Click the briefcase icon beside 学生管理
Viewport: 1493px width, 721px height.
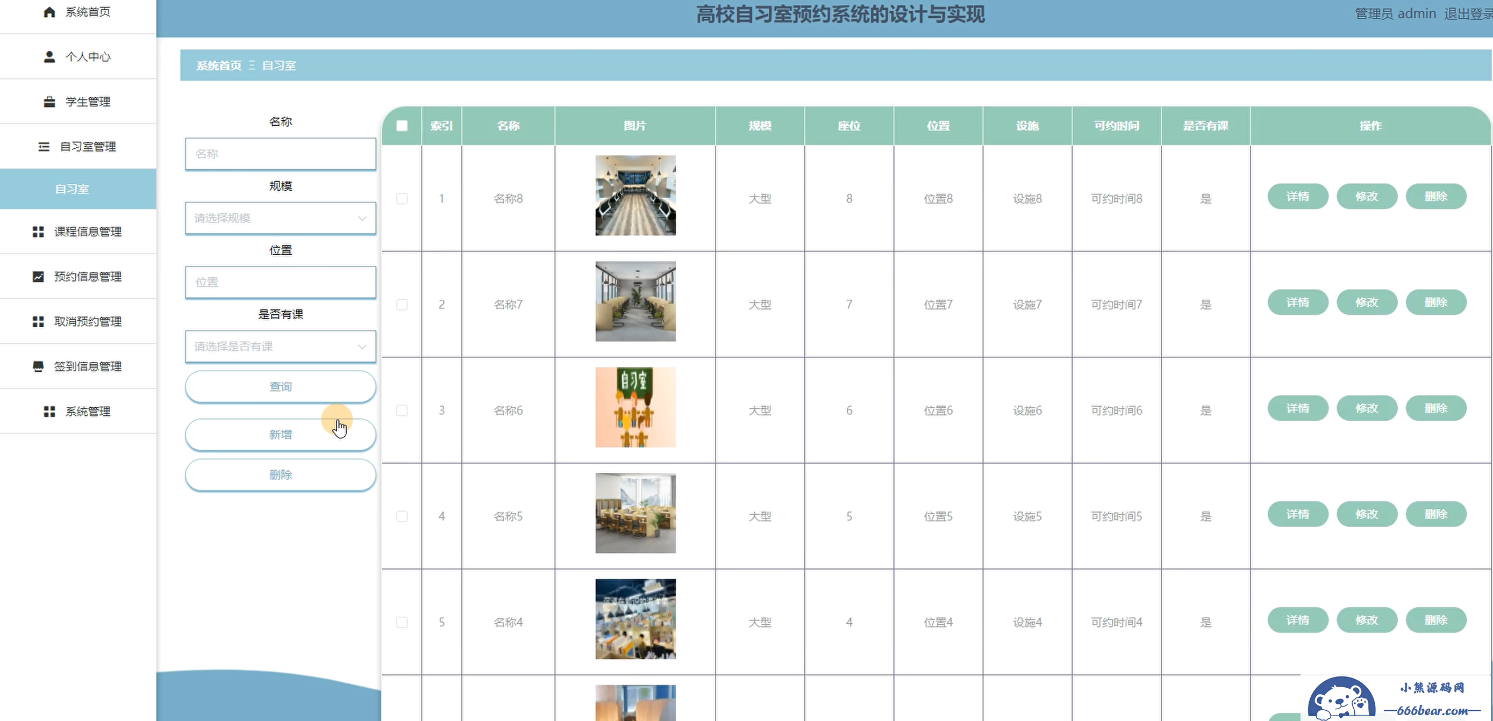click(x=49, y=102)
